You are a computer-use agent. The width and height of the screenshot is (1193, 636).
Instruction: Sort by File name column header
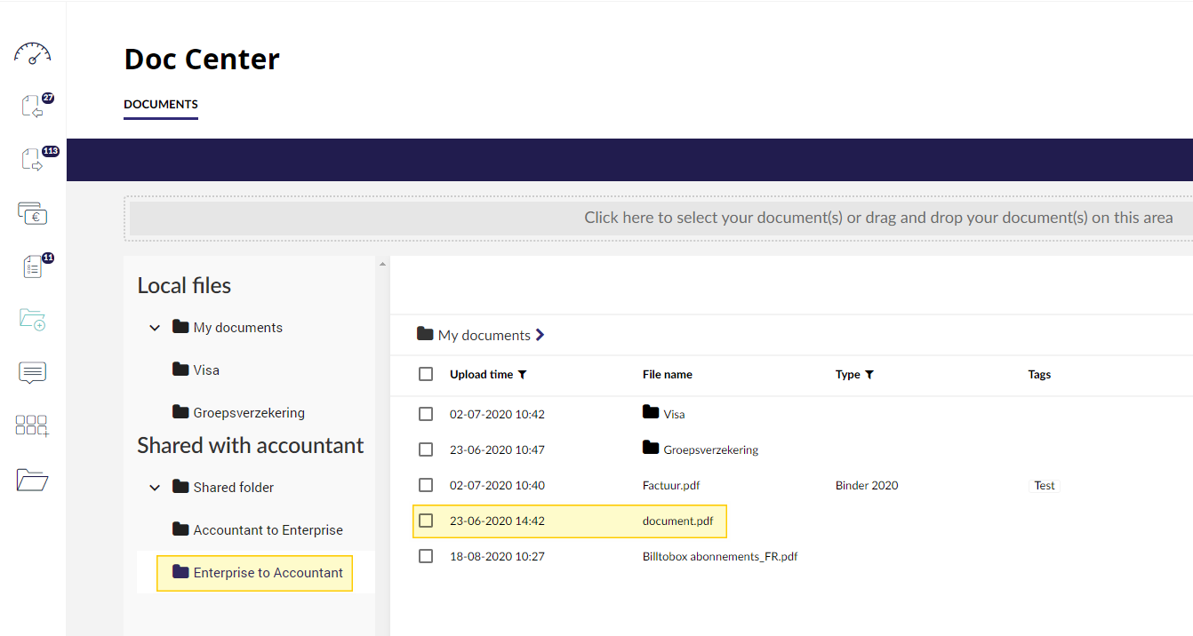coord(668,375)
